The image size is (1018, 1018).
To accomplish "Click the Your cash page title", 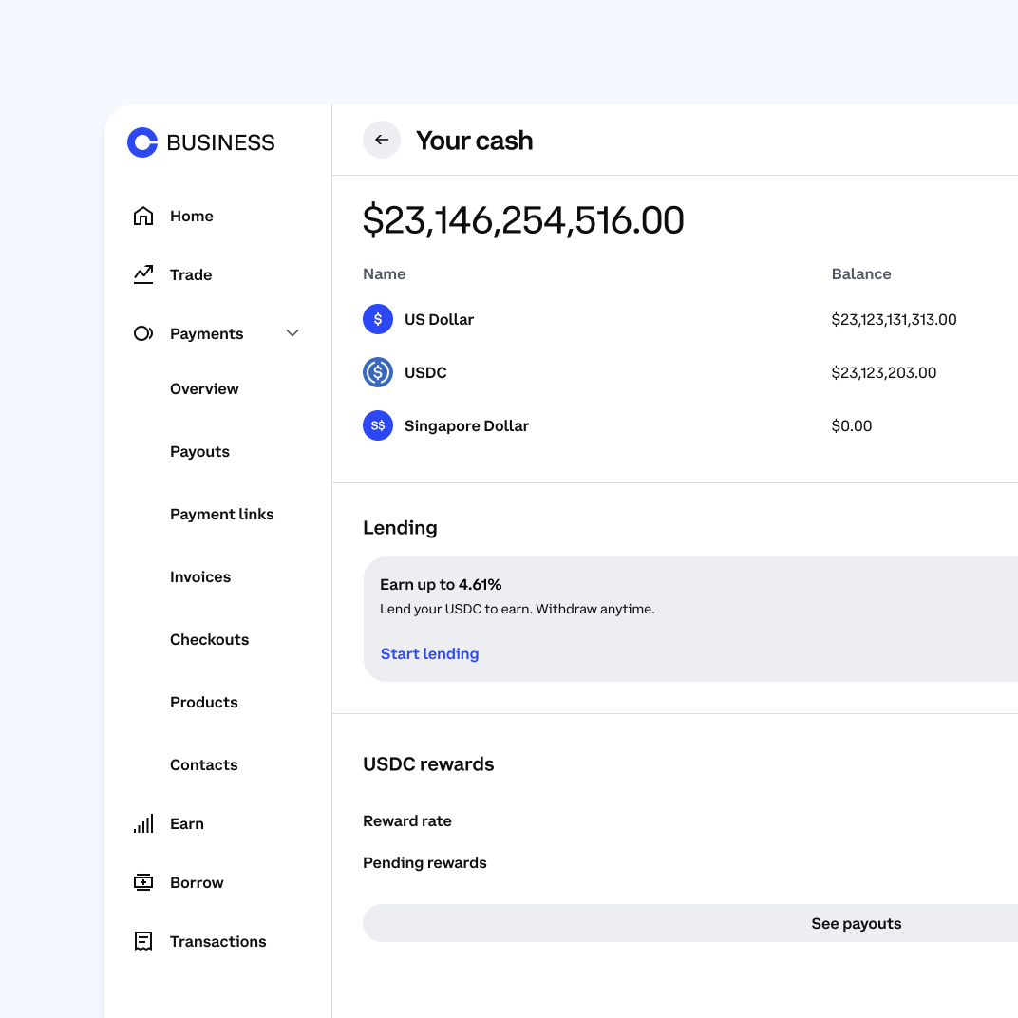I will [475, 141].
